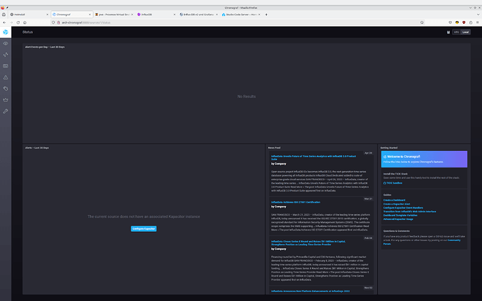Click the Firefox icon in the title bar
Image resolution: width=482 pixels, height=301 pixels.
3,8
